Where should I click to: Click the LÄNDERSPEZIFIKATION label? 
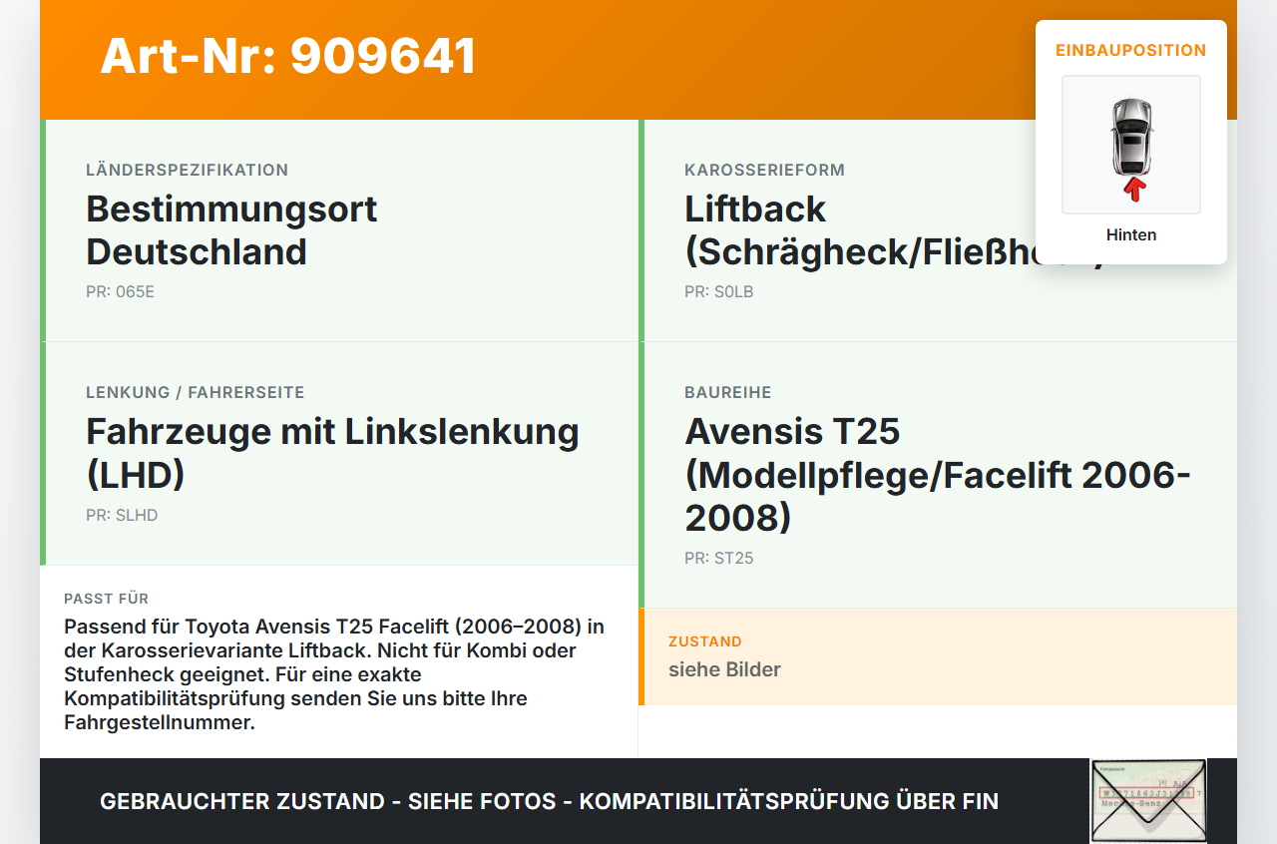[188, 170]
